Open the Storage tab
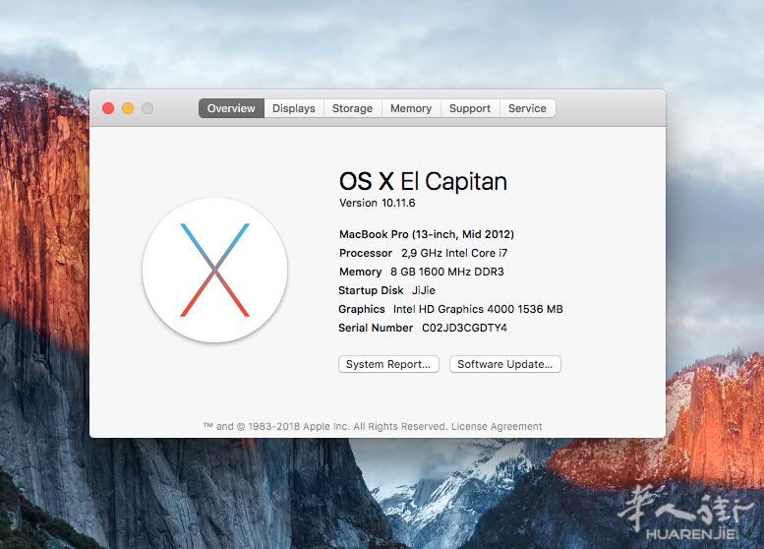Image resolution: width=764 pixels, height=549 pixels. pyautogui.click(x=352, y=108)
